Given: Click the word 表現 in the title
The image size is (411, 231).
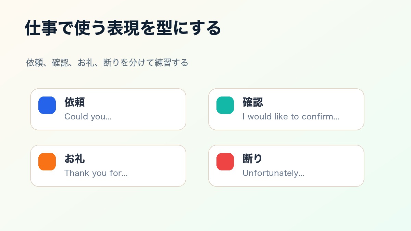Looking at the screenshot, I should click(x=123, y=28).
